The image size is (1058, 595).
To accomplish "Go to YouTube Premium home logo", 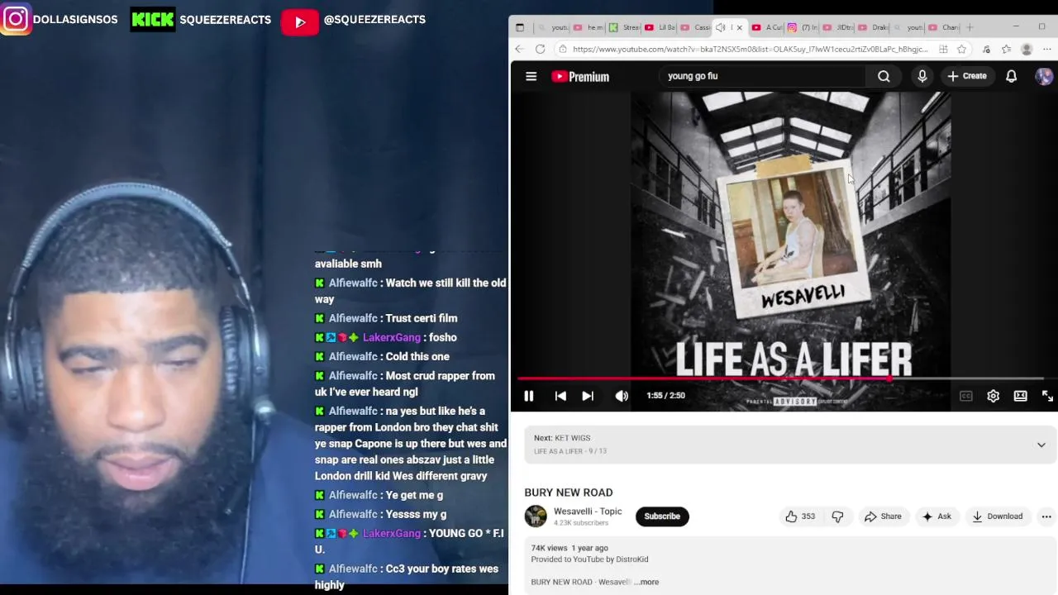I will pos(580,76).
